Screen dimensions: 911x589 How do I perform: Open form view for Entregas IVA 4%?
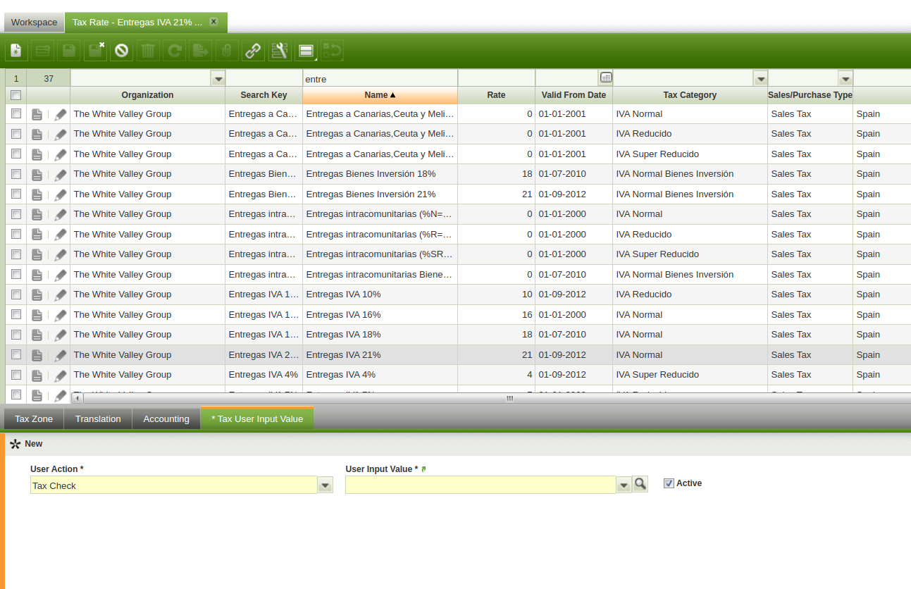[x=37, y=375]
